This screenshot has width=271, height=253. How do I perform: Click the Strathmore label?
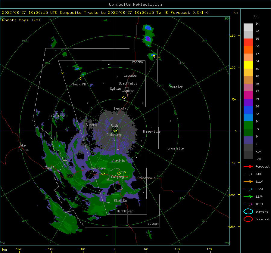(x=146, y=178)
